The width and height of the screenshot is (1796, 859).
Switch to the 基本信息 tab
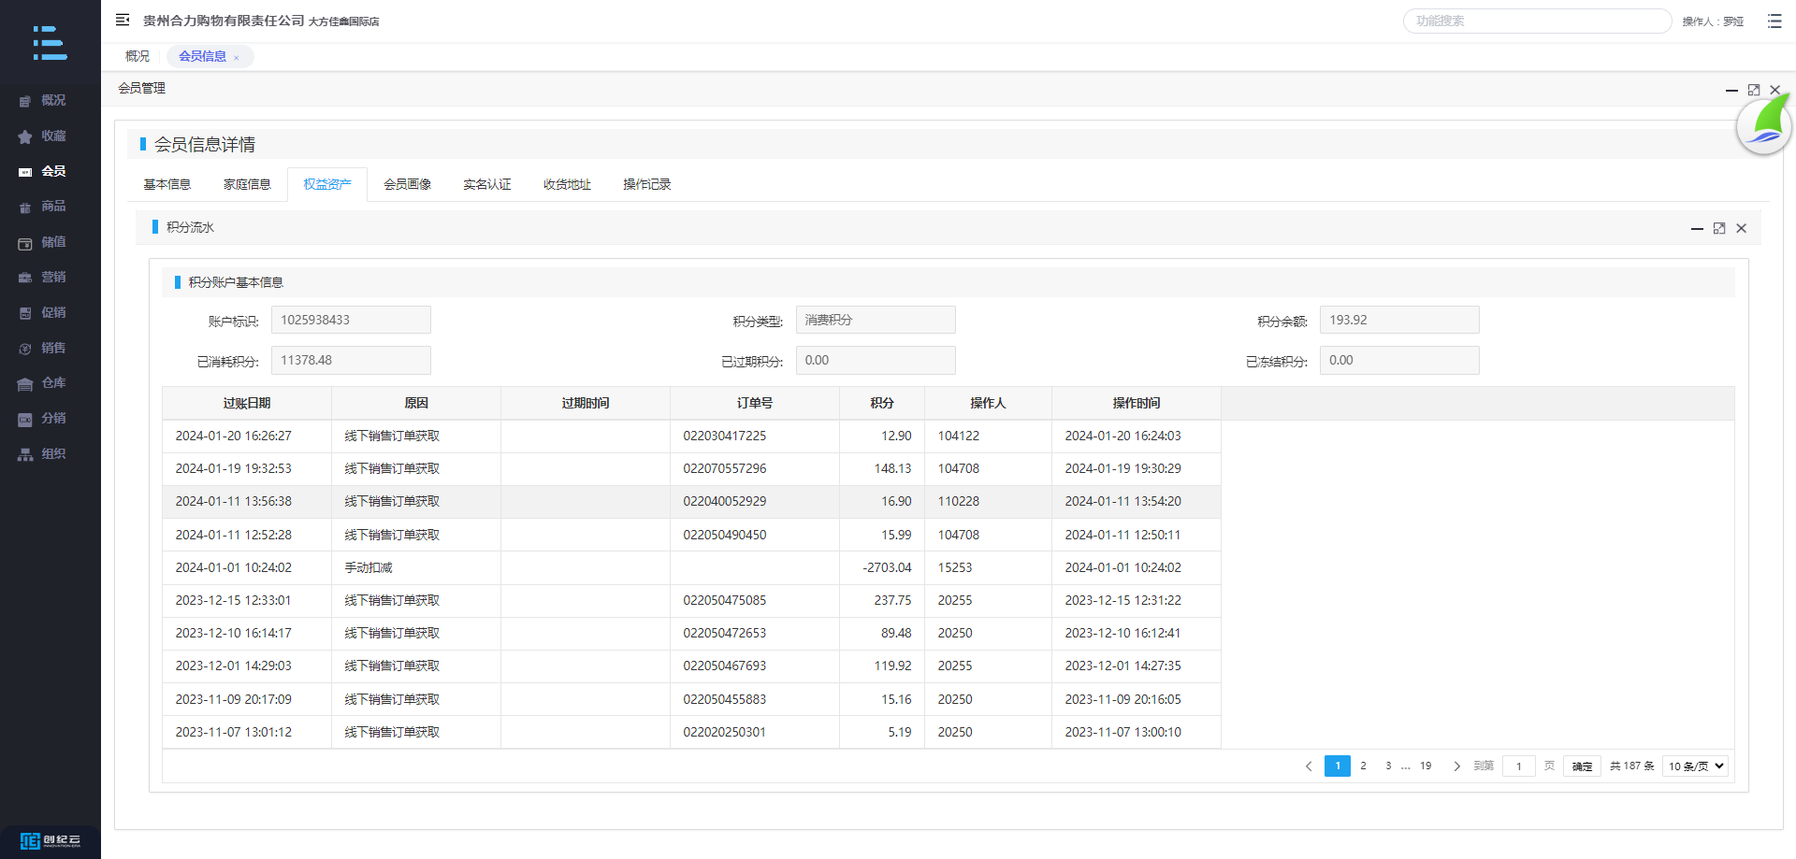coord(167,184)
